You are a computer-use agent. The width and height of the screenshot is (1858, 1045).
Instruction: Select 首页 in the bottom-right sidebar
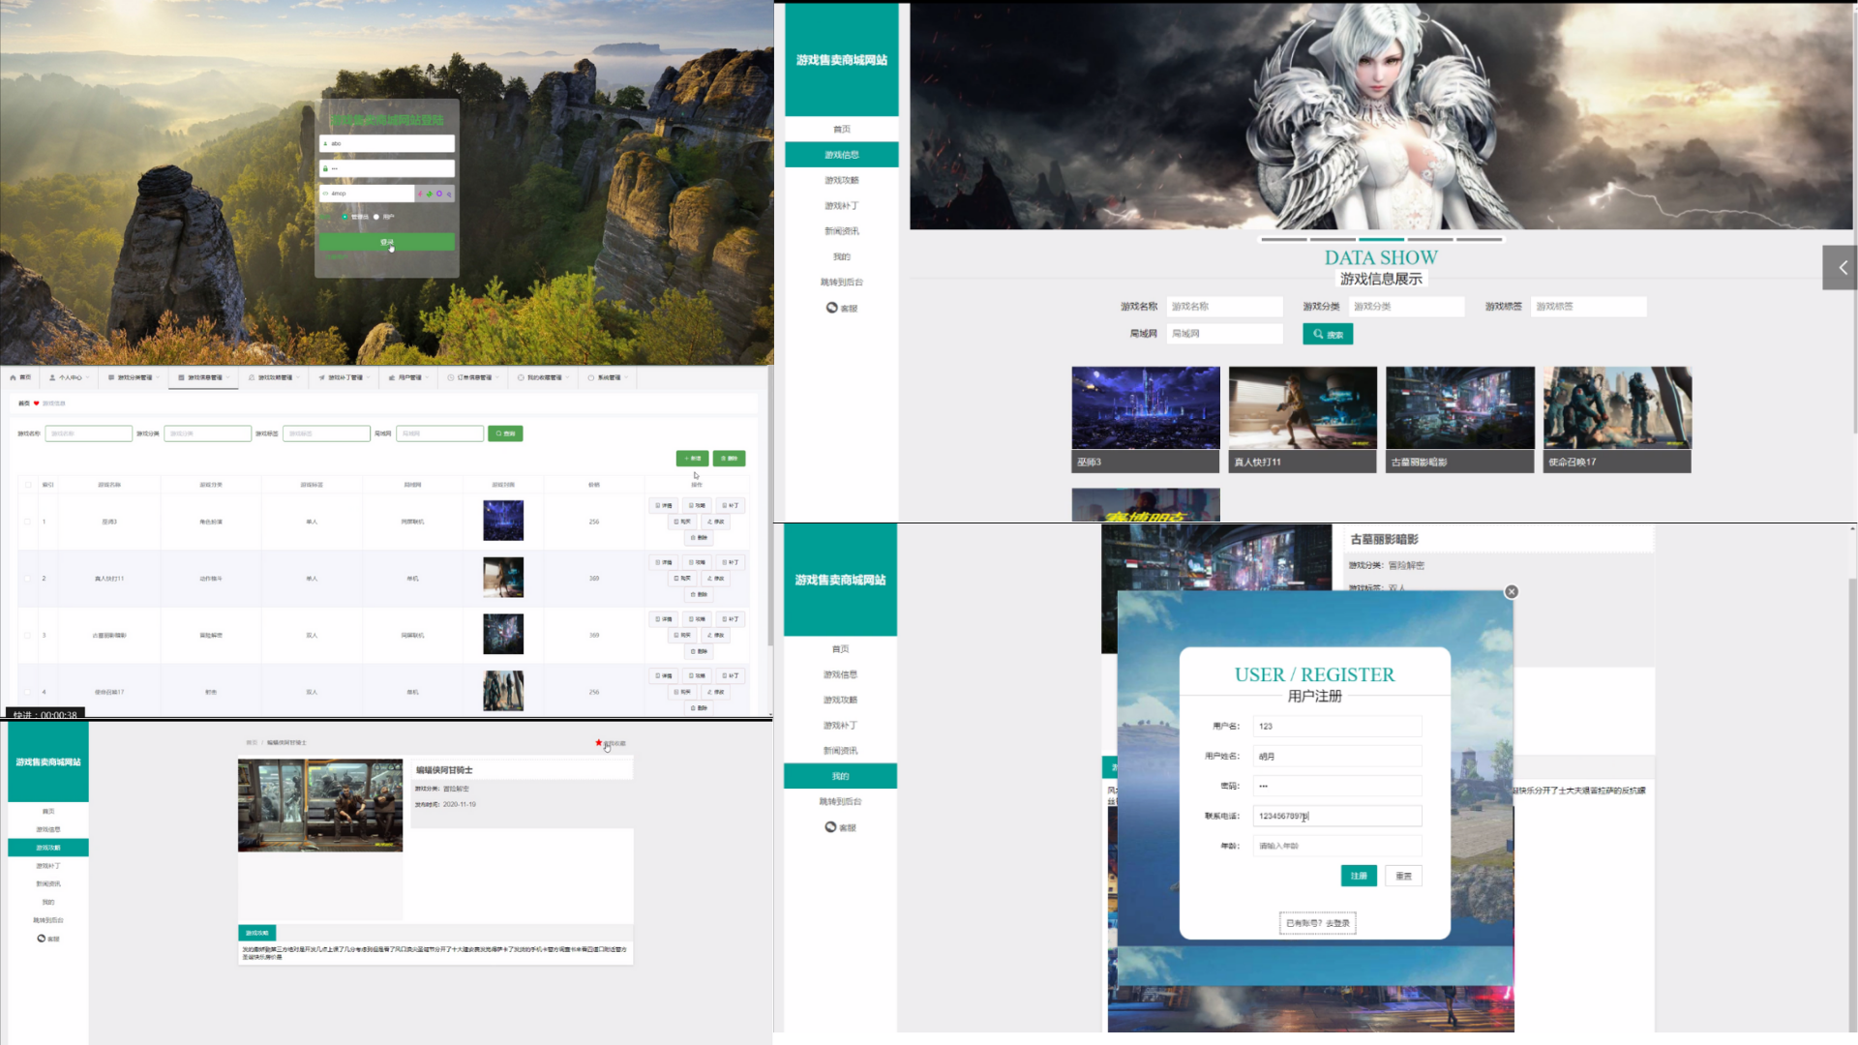click(x=840, y=649)
